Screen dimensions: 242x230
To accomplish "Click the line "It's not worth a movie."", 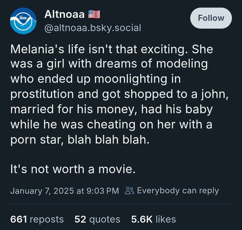I will [x=73, y=169].
